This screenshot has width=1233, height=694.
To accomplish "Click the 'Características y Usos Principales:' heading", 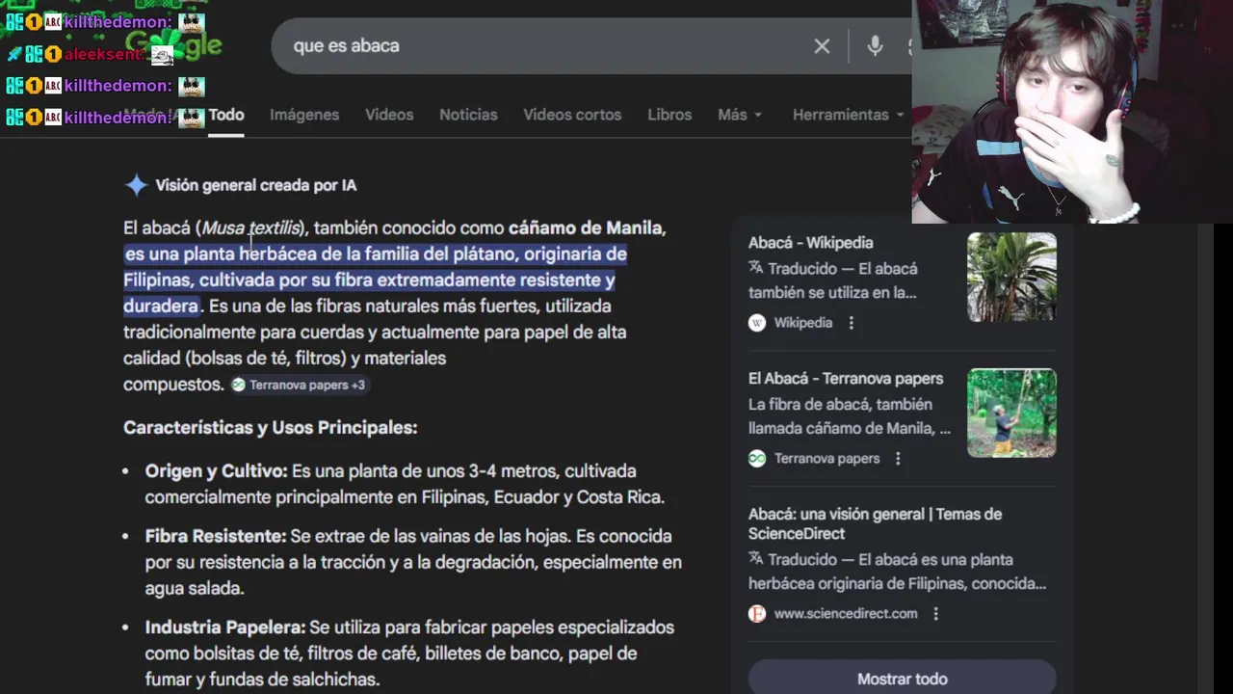I will [271, 428].
